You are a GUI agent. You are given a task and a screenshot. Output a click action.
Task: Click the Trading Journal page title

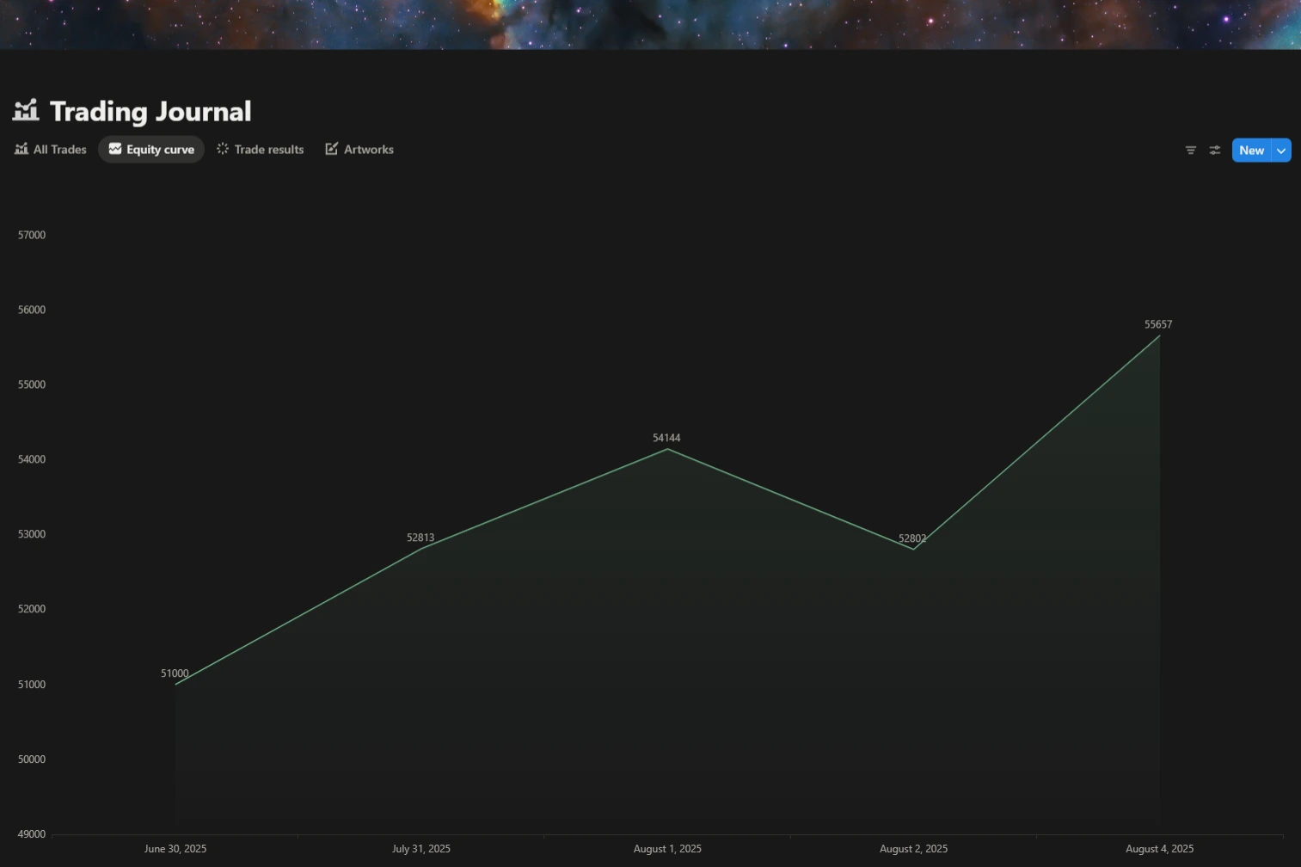pos(150,111)
